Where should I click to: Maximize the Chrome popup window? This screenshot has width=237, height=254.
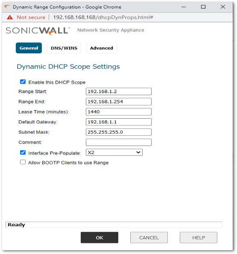[x=203, y=7]
